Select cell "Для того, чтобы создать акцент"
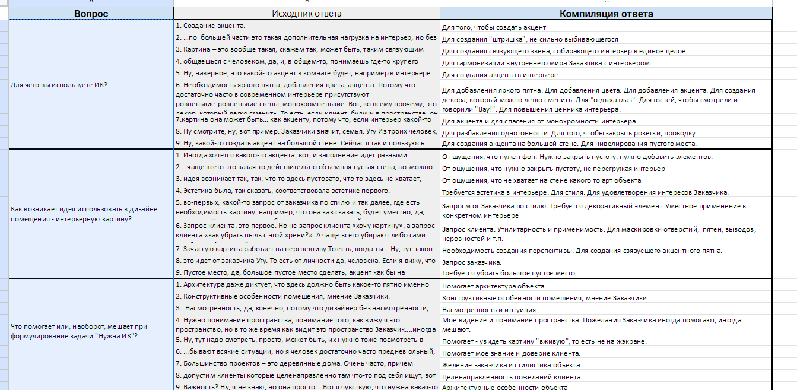Image resolution: width=797 pixels, height=390 pixels. [606, 27]
